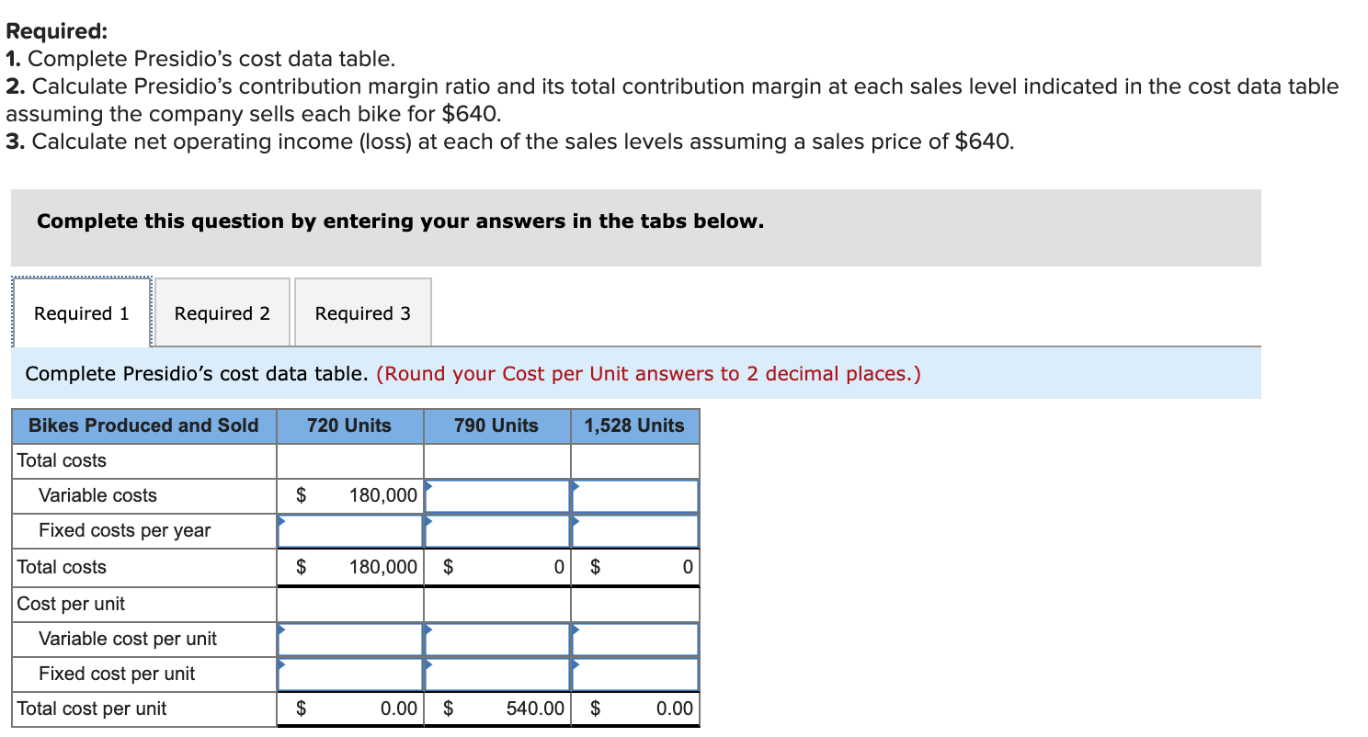Enter fixed cost per unit for 1,528 Units
The height and width of the screenshot is (737, 1368).
[634, 674]
